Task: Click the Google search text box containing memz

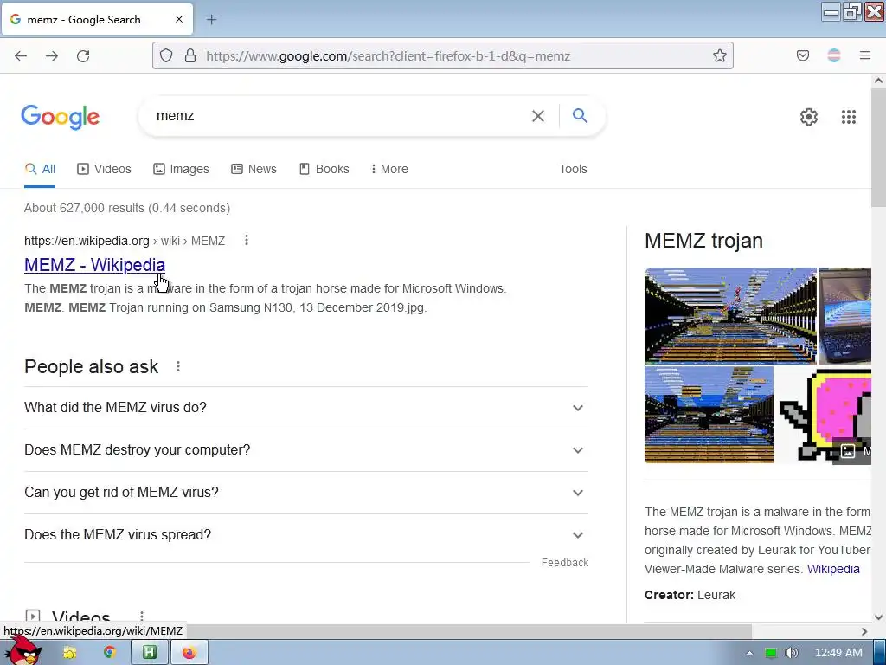Action: pos(339,116)
